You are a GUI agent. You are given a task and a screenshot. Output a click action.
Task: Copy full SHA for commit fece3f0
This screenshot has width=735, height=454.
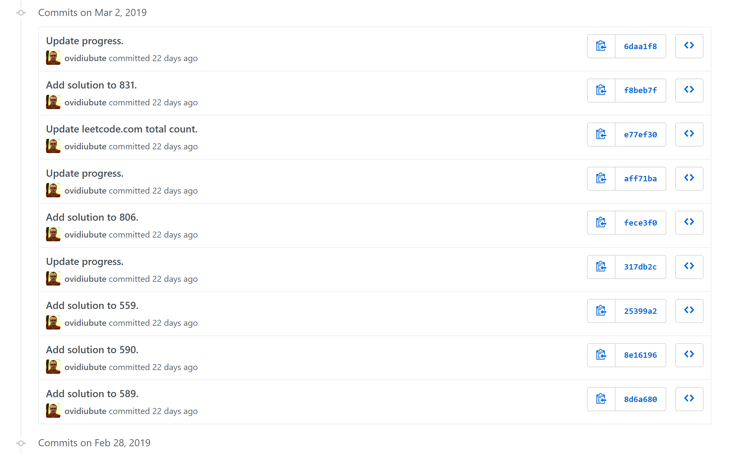[601, 223]
